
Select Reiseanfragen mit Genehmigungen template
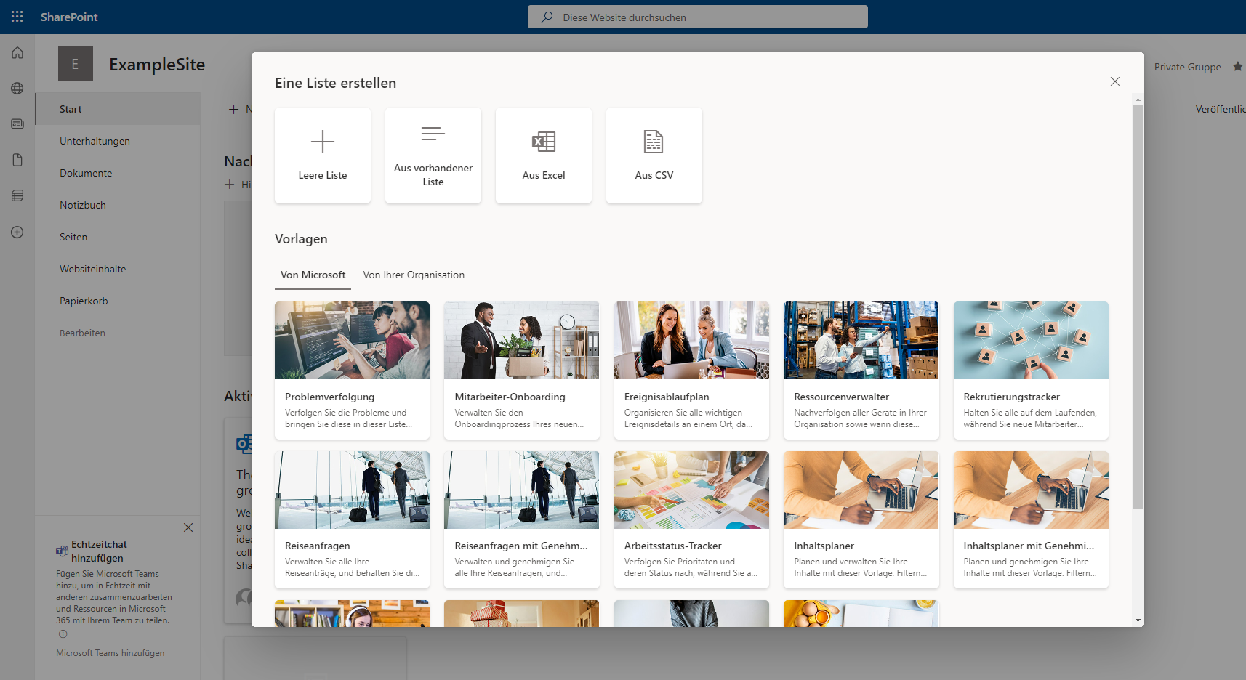(522, 519)
